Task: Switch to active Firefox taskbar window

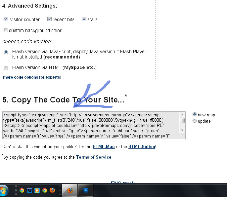Action: point(70,190)
